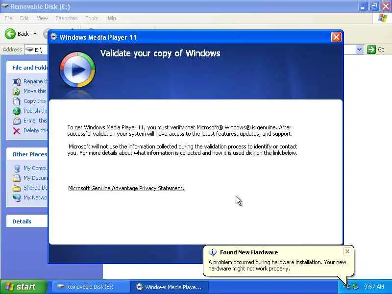Expand the Details panel header
Image resolution: width=392 pixels, height=294 pixels.
[x=27, y=221]
